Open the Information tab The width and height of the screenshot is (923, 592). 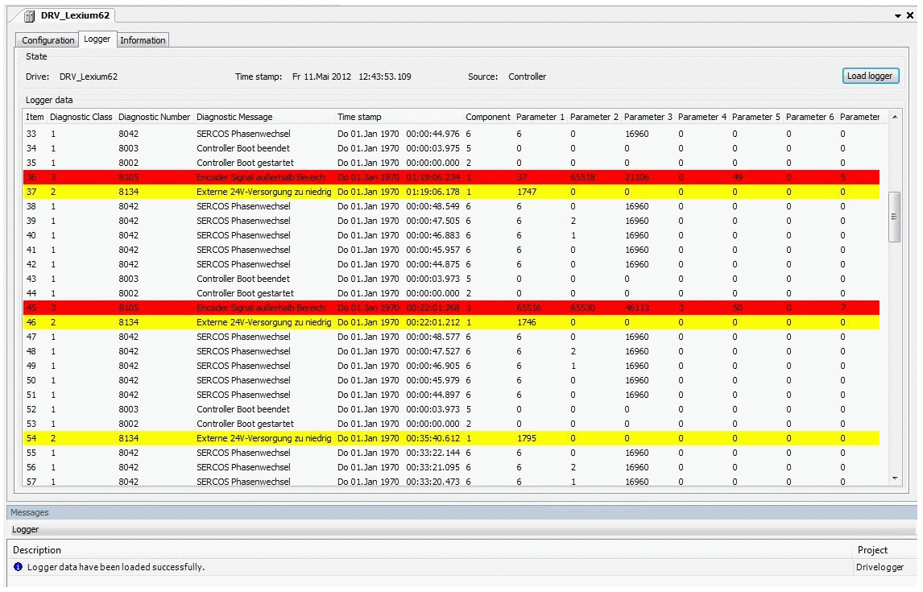[x=143, y=40]
